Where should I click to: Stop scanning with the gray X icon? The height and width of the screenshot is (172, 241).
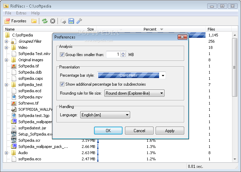[x=53, y=21]
